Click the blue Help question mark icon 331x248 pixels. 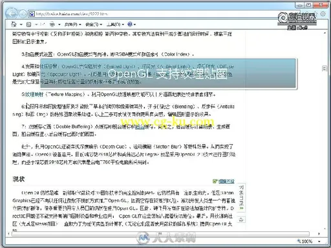coord(130,24)
